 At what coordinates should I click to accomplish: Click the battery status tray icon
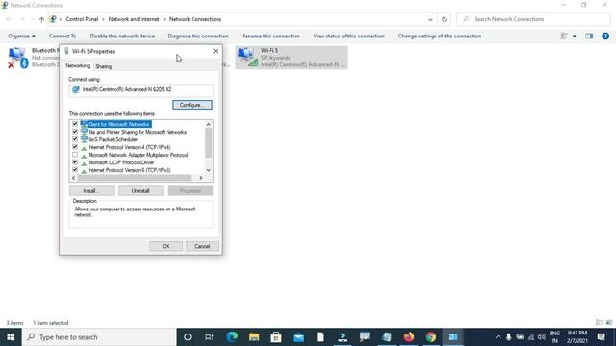(520, 337)
